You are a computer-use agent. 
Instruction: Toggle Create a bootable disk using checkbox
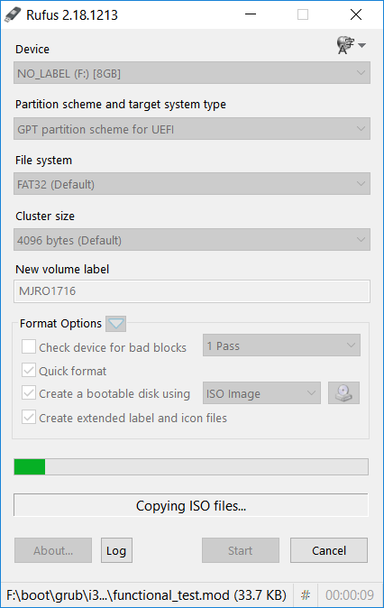(x=29, y=393)
